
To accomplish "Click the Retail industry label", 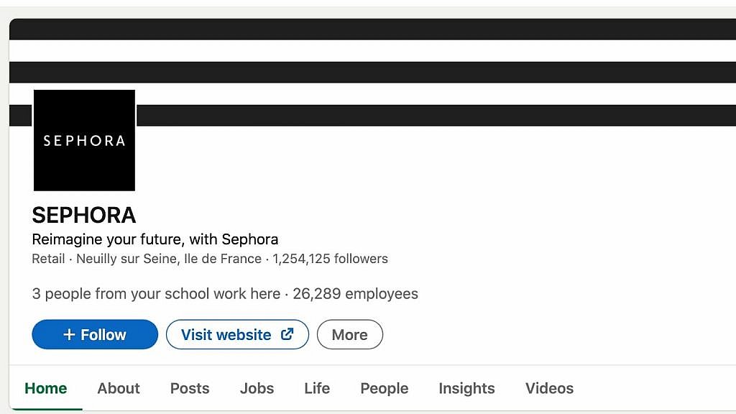I will 48,259.
